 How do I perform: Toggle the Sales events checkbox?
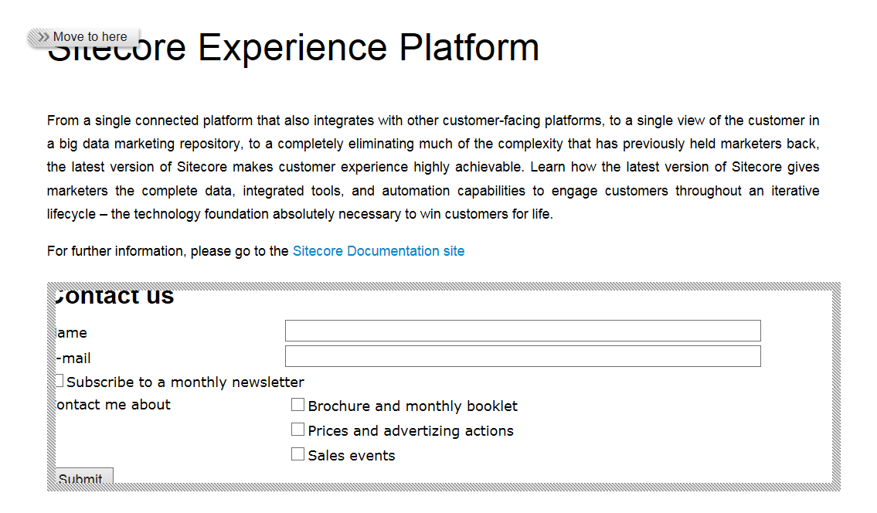pos(297,454)
